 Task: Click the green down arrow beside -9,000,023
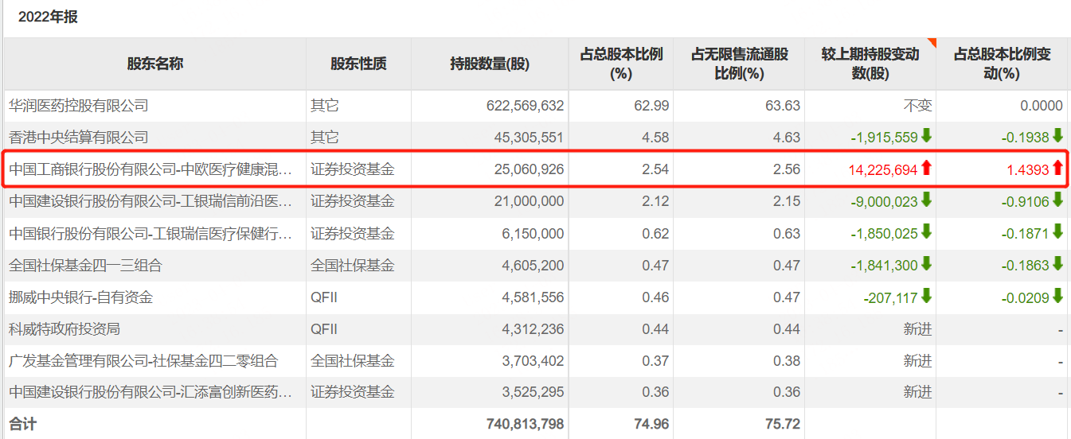(926, 200)
